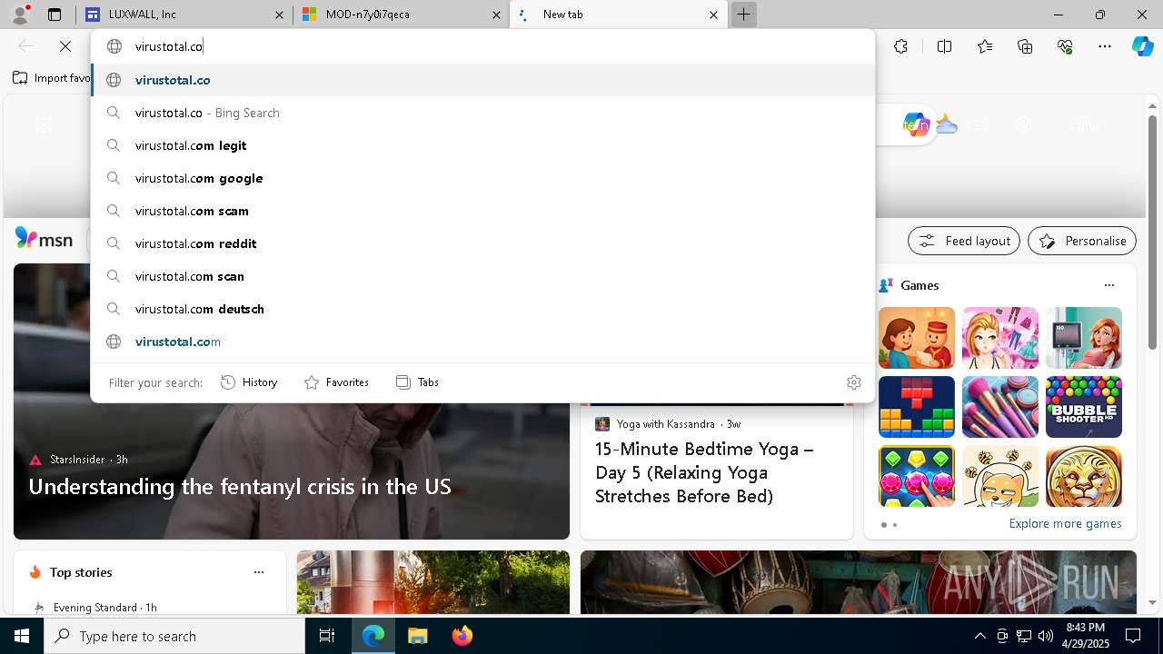Open address bar search settings gear
Screen dimensions: 1163x654
point(853,382)
